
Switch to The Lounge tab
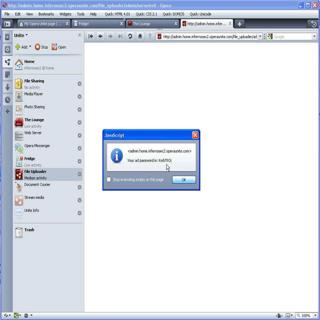click(153, 24)
